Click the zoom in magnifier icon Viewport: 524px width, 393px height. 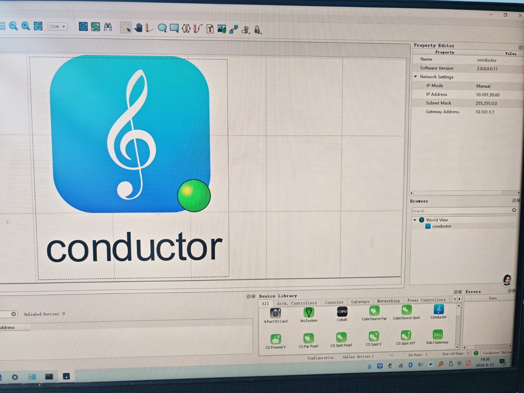tap(26, 26)
